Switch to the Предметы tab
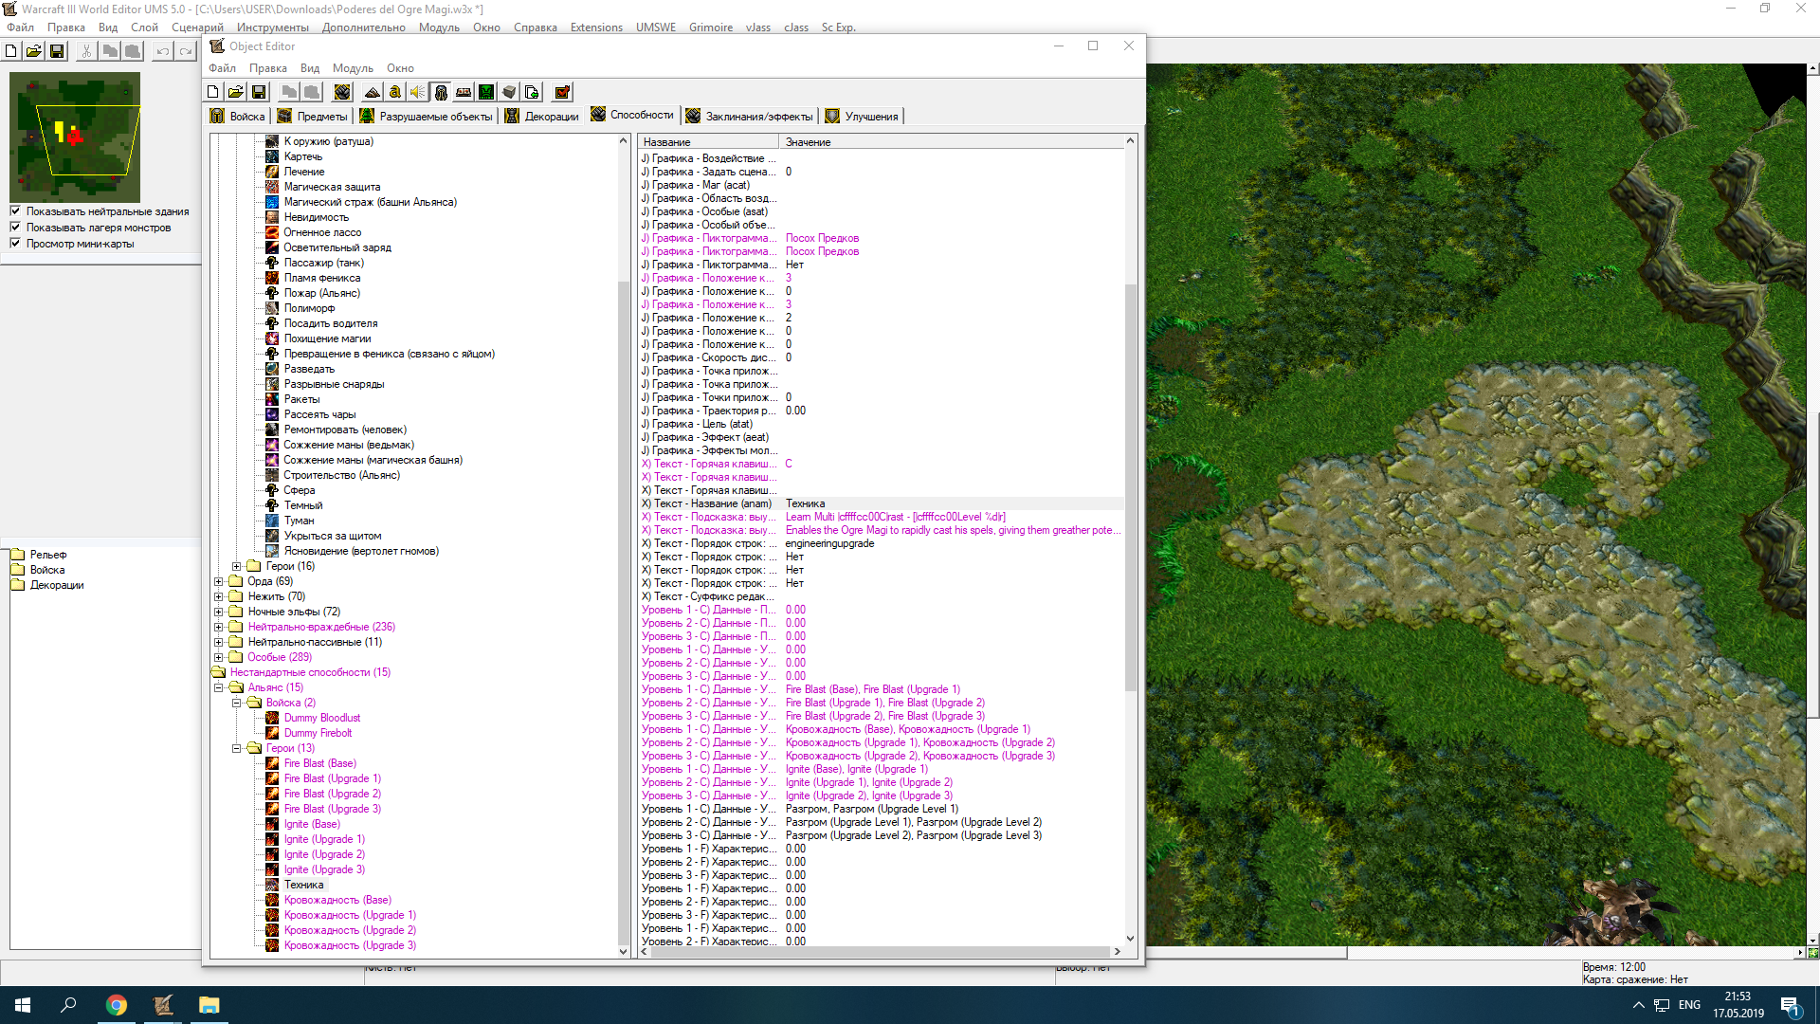 (x=313, y=116)
